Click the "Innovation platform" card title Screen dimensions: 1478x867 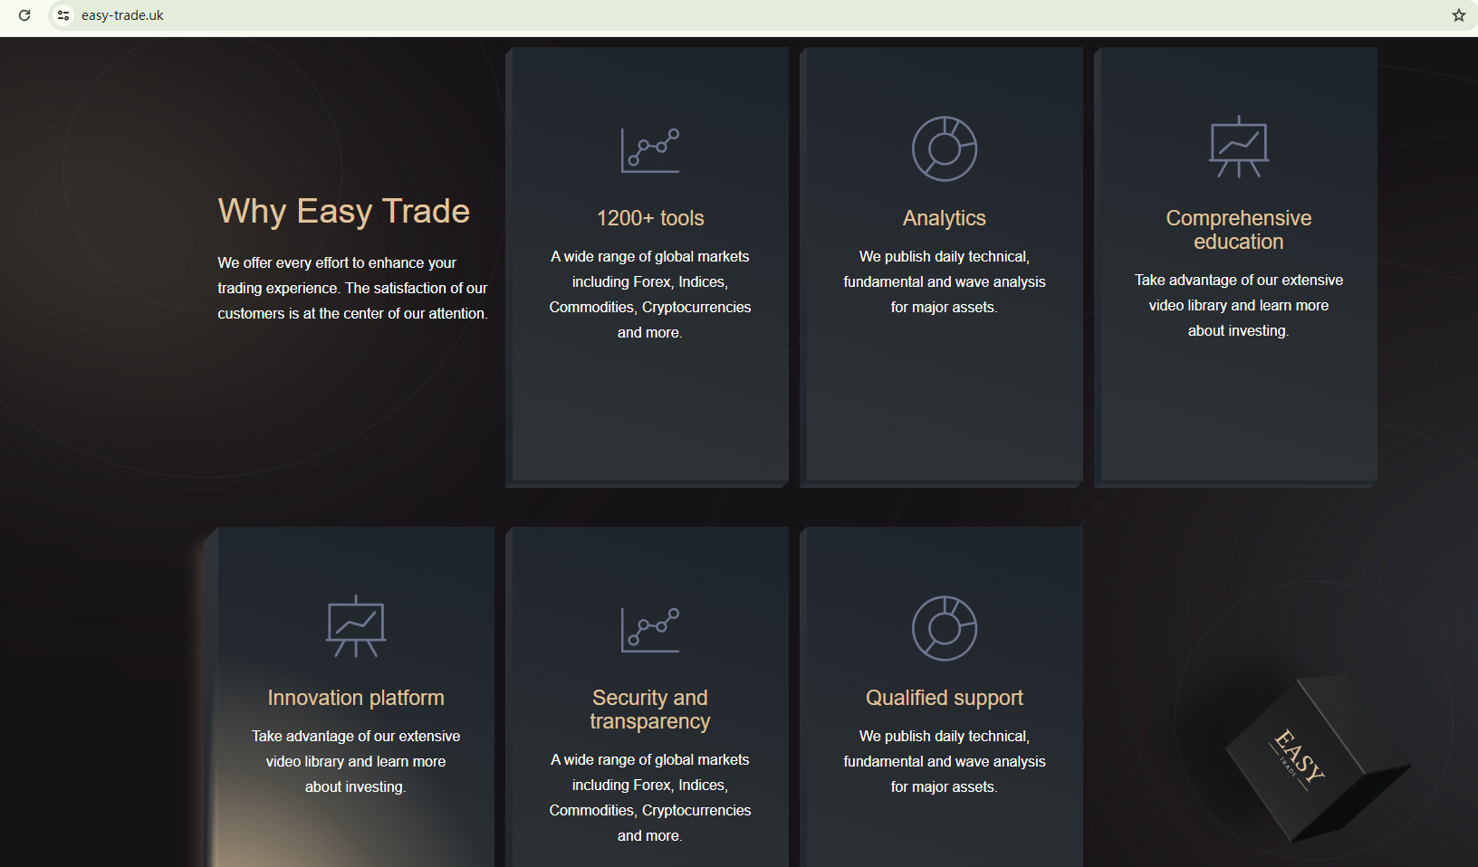tap(356, 698)
